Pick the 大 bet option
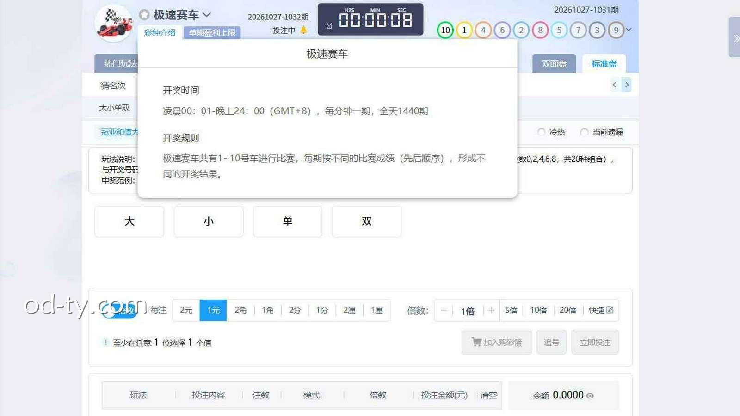 click(x=129, y=221)
